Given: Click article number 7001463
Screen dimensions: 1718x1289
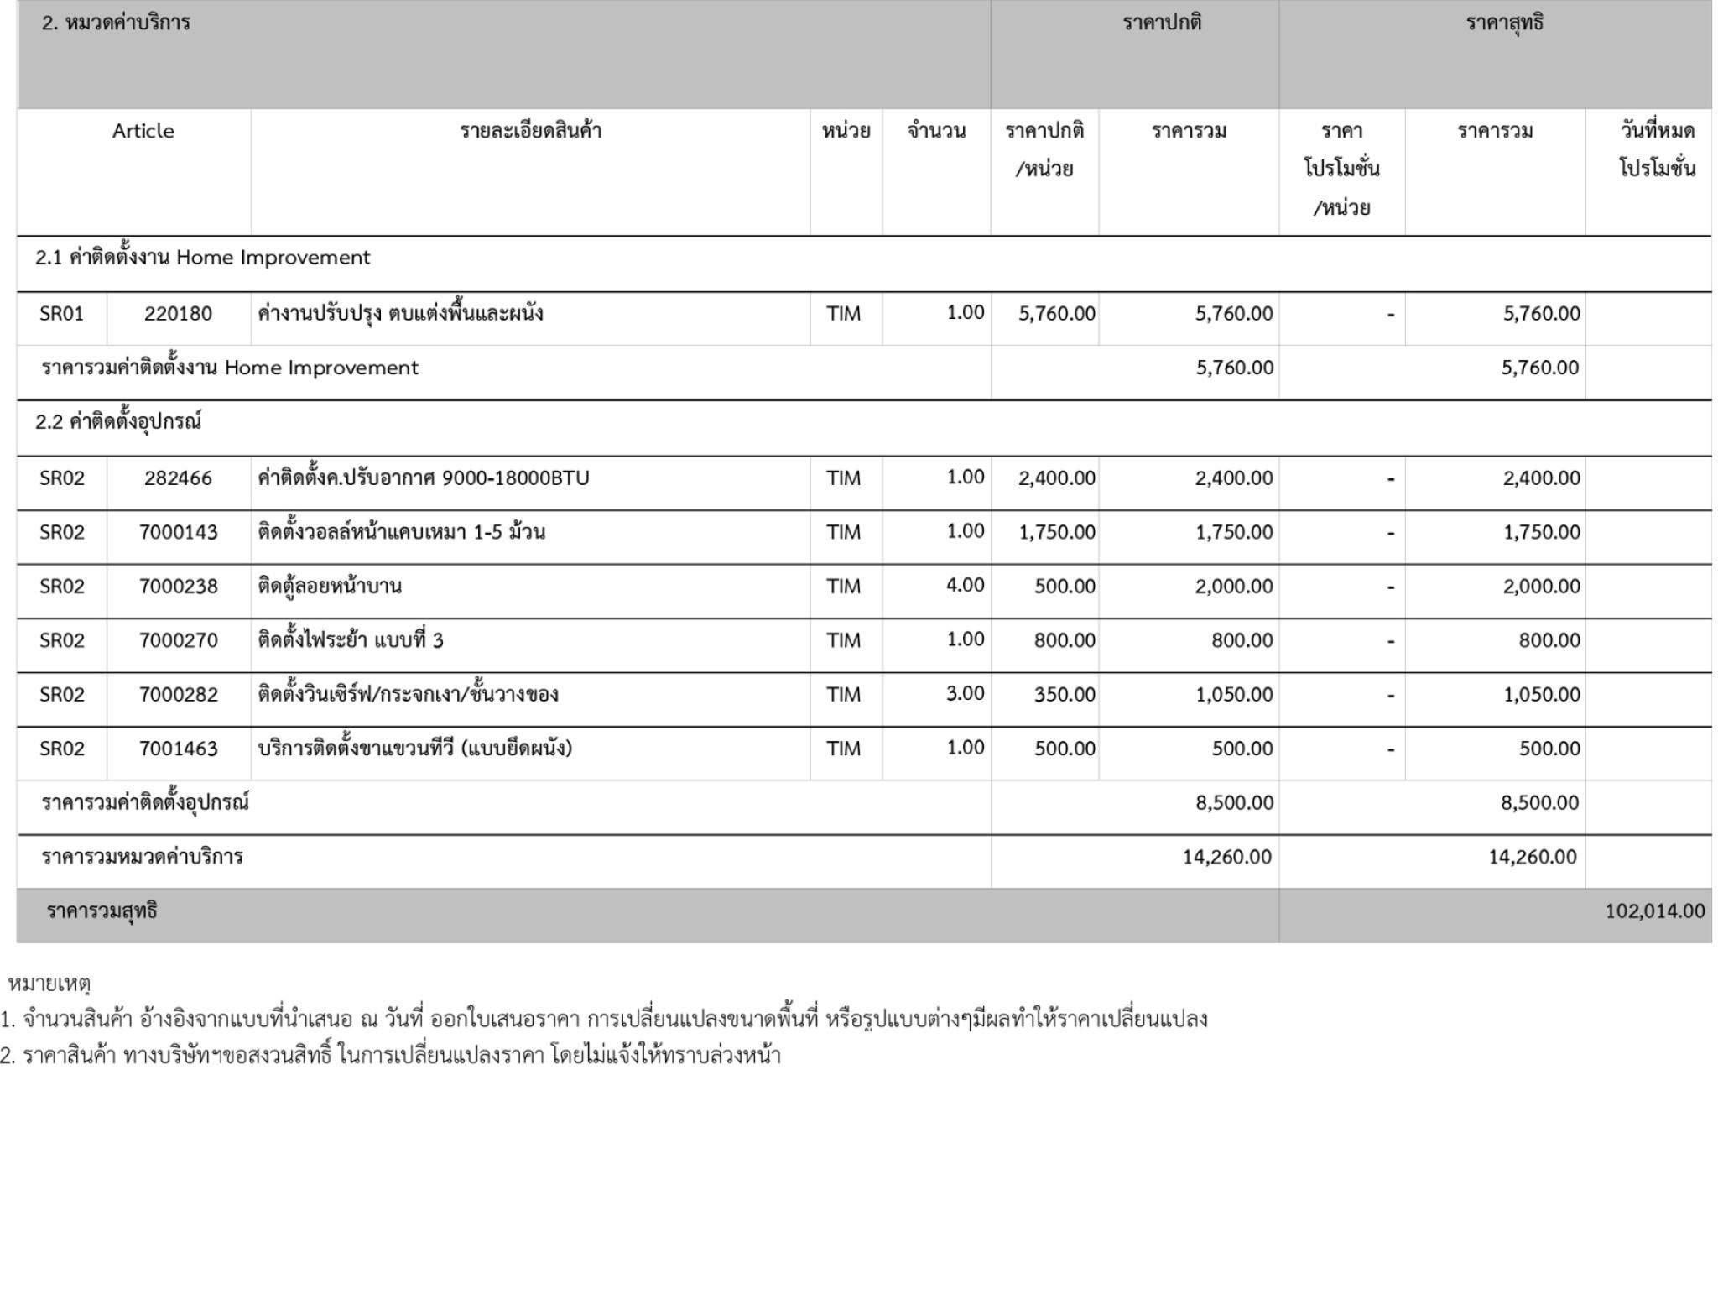Looking at the screenshot, I should click(178, 749).
